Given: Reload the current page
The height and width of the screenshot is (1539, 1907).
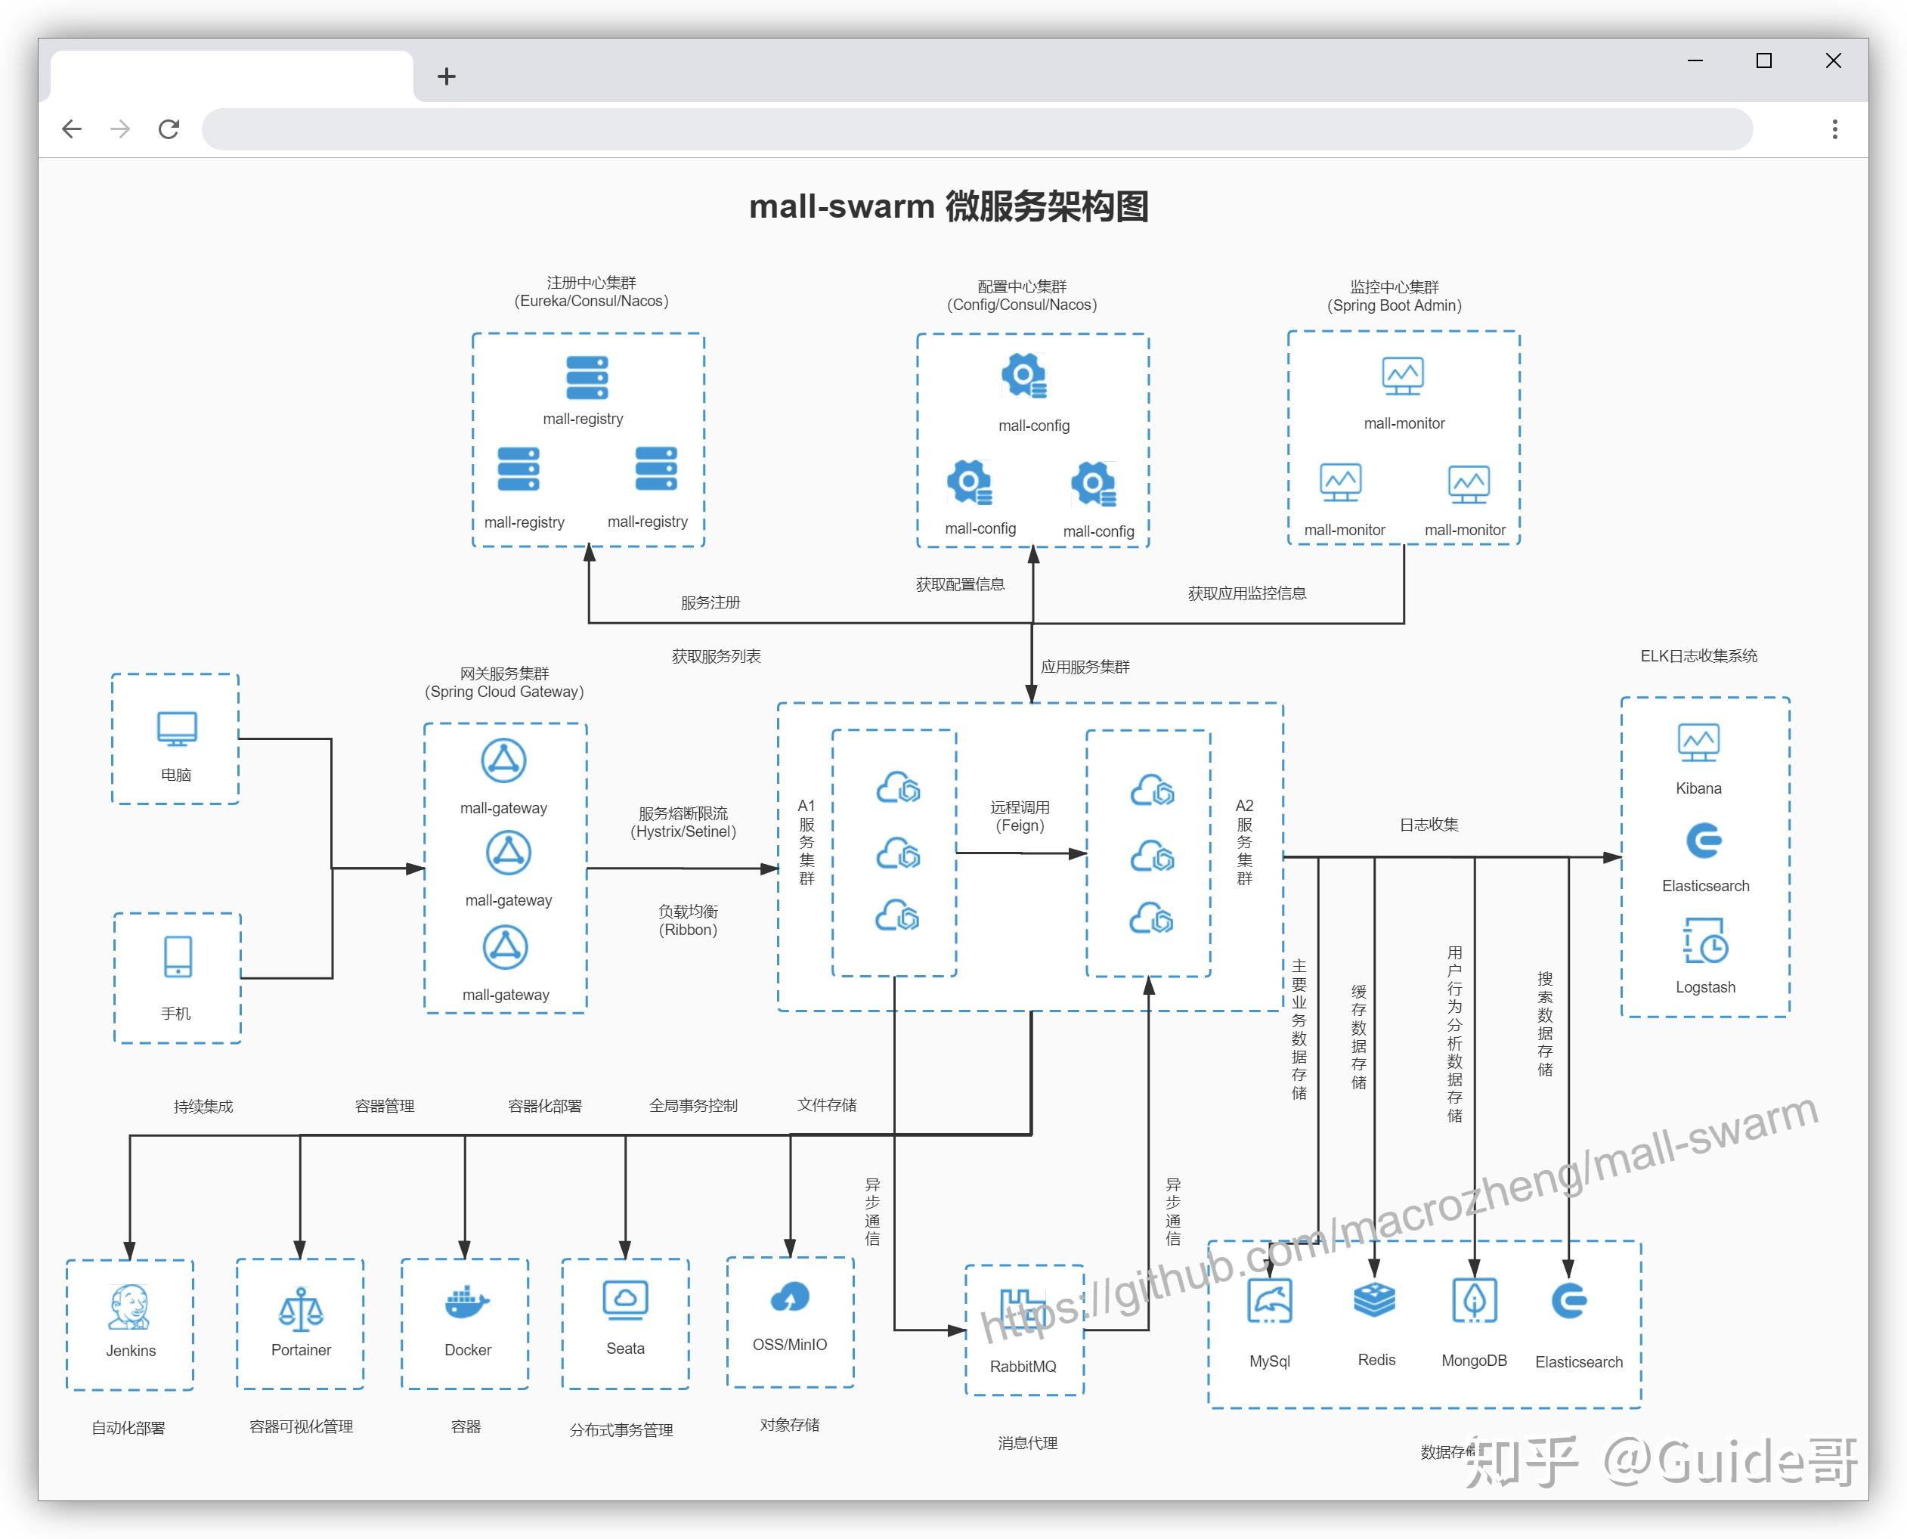Looking at the screenshot, I should click(x=169, y=129).
